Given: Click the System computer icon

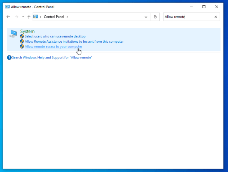Looking at the screenshot, I should click(x=13, y=34).
